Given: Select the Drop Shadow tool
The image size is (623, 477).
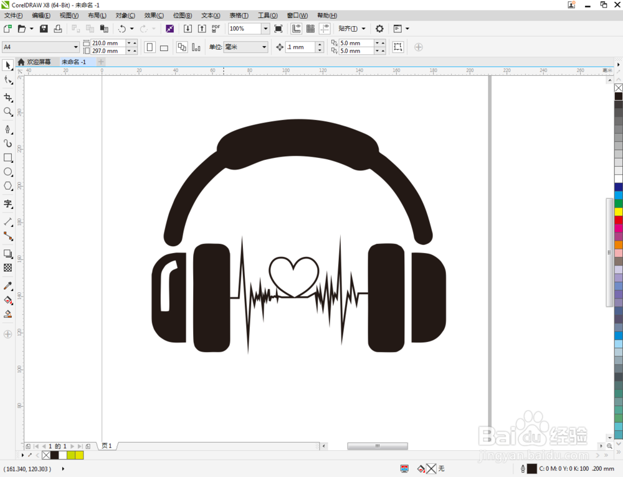Looking at the screenshot, I should coord(7,254).
